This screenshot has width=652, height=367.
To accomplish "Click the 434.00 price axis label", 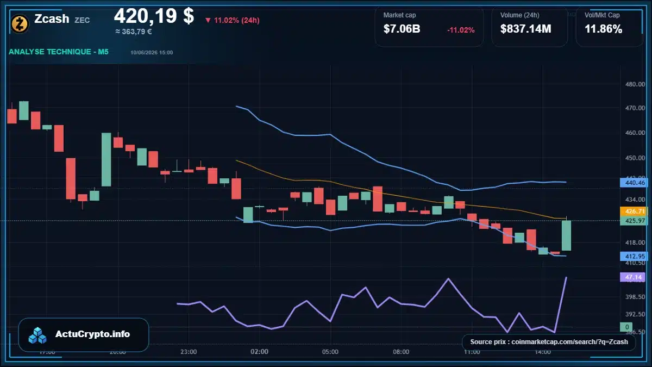I will pyautogui.click(x=635, y=200).
